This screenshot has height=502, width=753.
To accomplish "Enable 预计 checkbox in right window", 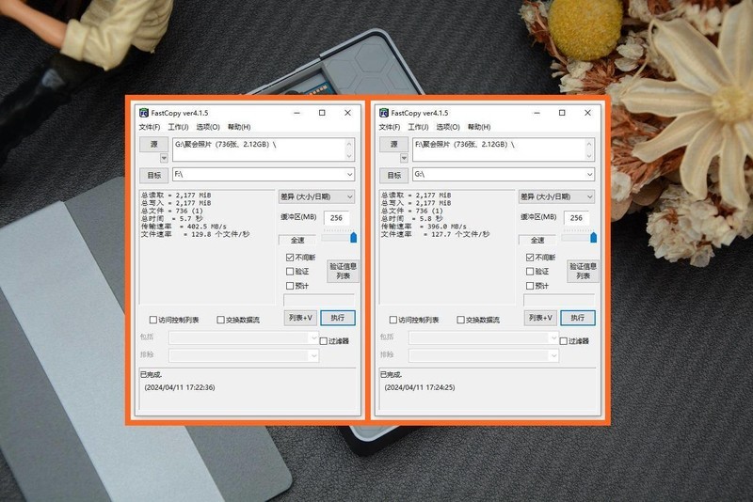I will click(x=530, y=286).
